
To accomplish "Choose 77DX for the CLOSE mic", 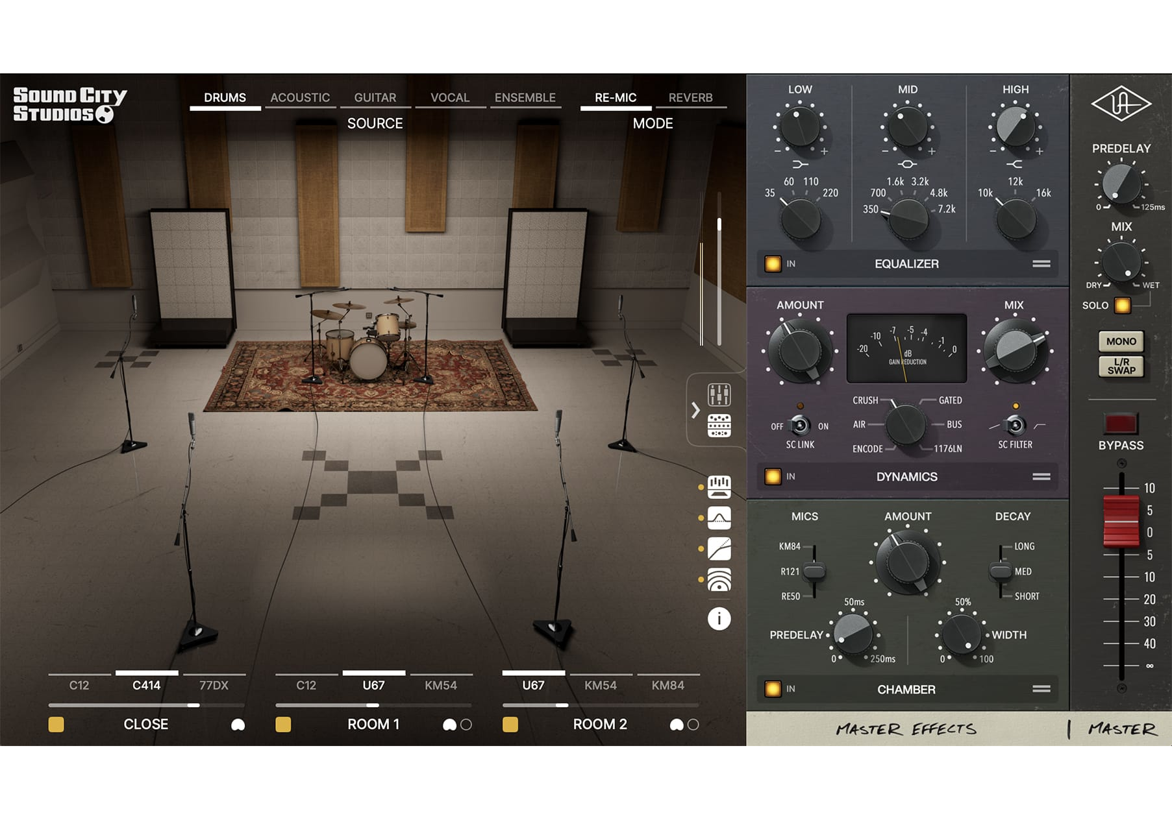I will 214,684.
